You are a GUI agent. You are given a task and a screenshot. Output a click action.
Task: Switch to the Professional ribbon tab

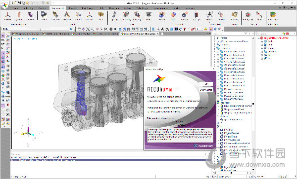(57, 8)
